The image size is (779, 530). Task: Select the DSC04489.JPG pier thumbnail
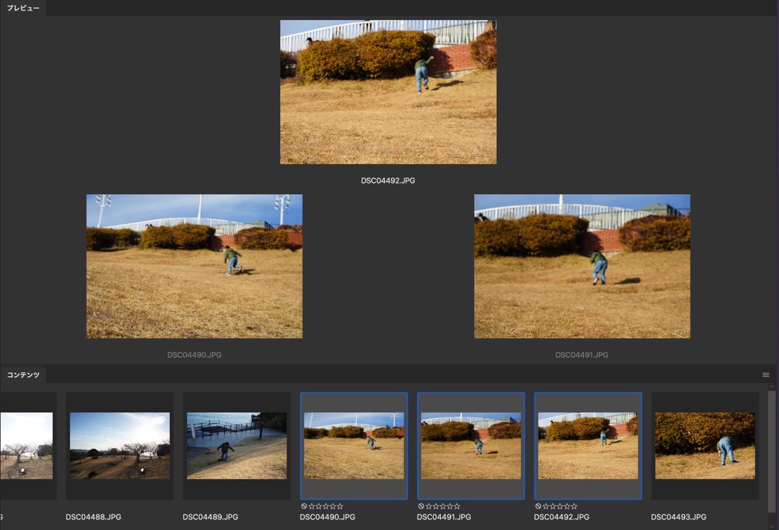click(237, 446)
